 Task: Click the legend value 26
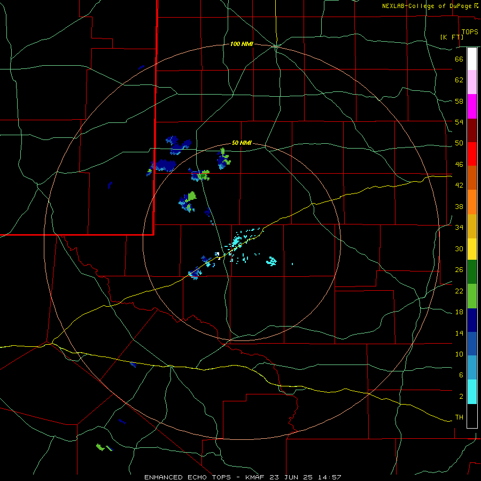tap(459, 270)
